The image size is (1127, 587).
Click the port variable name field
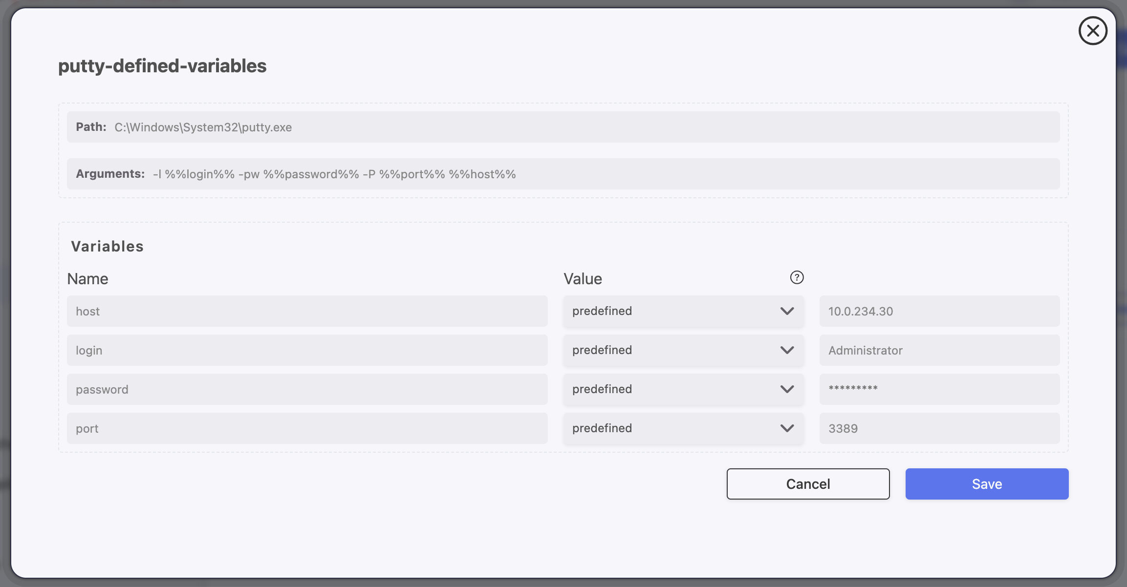point(307,428)
